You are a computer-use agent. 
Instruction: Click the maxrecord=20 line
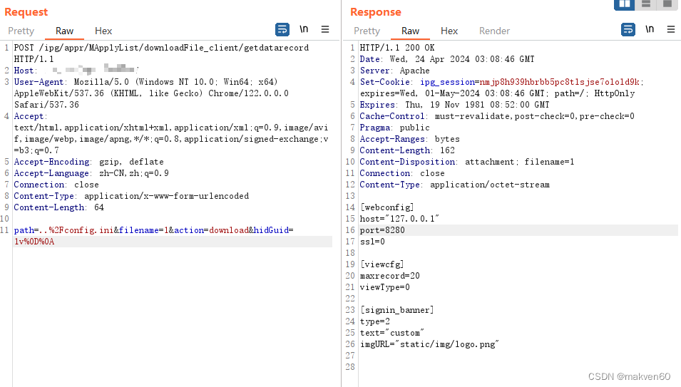coord(389,276)
